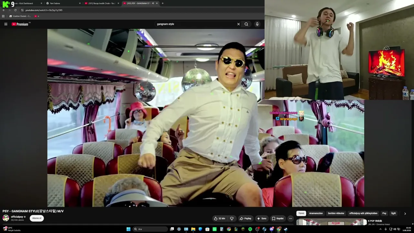
Task: Open the weather widget showing 23°C
Action: (x=12, y=229)
